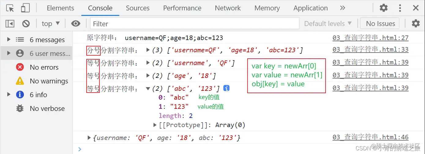Image resolution: width=425 pixels, height=154 pixels.
Task: Click the No Issues button
Action: [x=380, y=24]
